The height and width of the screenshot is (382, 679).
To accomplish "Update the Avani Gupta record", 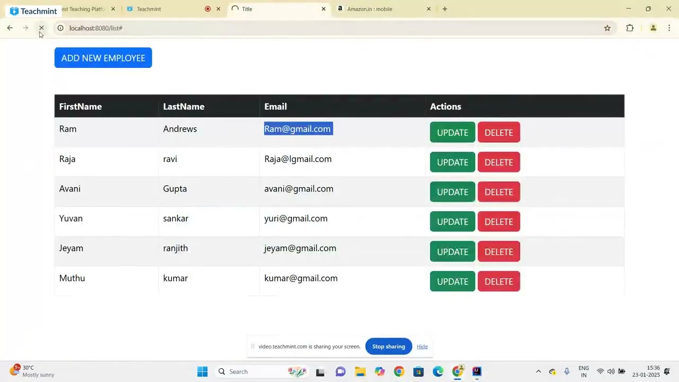I will click(x=452, y=192).
